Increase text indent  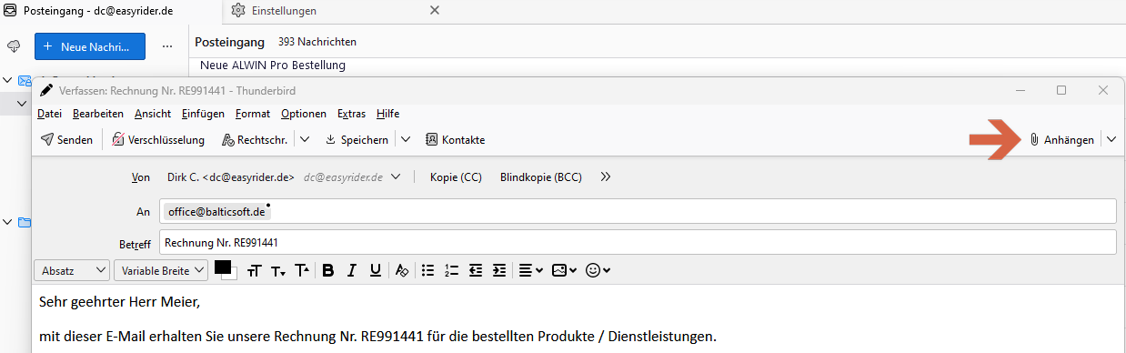(498, 270)
